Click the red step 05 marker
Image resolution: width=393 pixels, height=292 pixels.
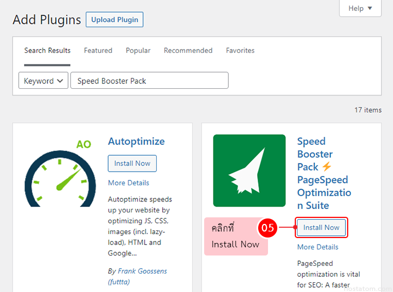(267, 228)
